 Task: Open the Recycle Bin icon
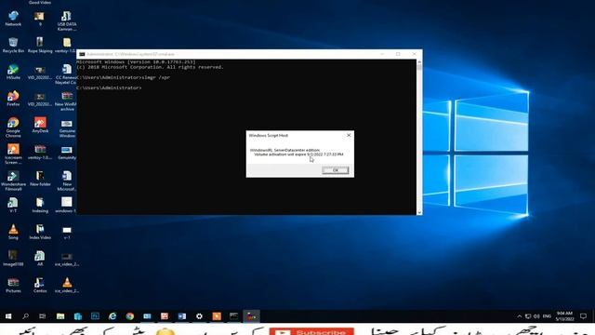coord(13,45)
